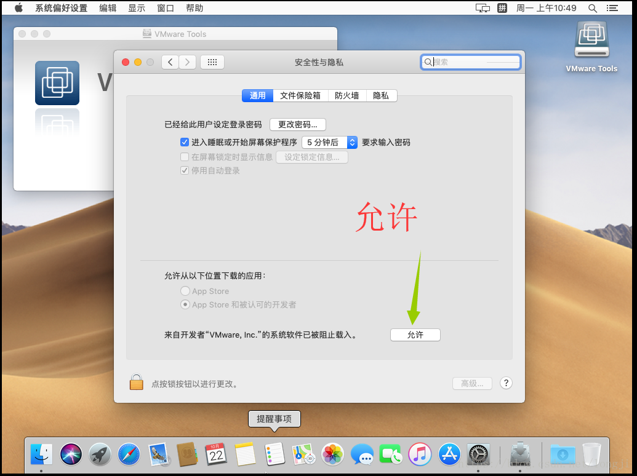Open App Store icon in Dock
The width and height of the screenshot is (637, 476).
pyautogui.click(x=449, y=454)
